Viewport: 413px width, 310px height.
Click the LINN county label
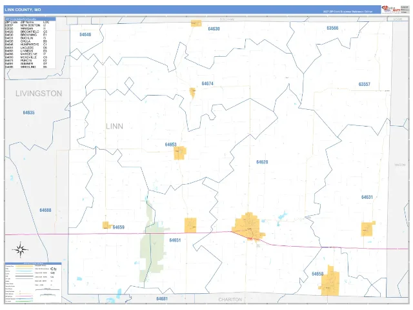(115, 127)
